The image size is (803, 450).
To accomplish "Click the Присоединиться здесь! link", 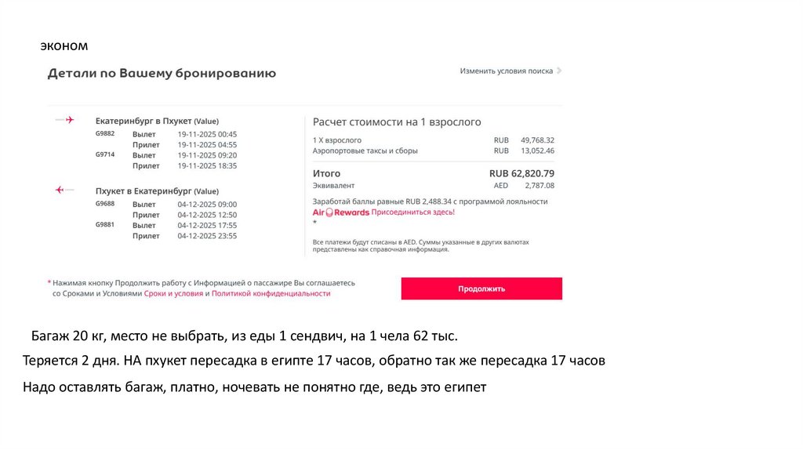I will coord(412,212).
